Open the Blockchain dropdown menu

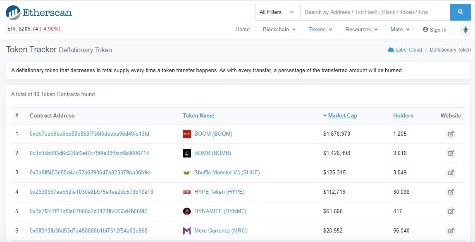pos(279,30)
